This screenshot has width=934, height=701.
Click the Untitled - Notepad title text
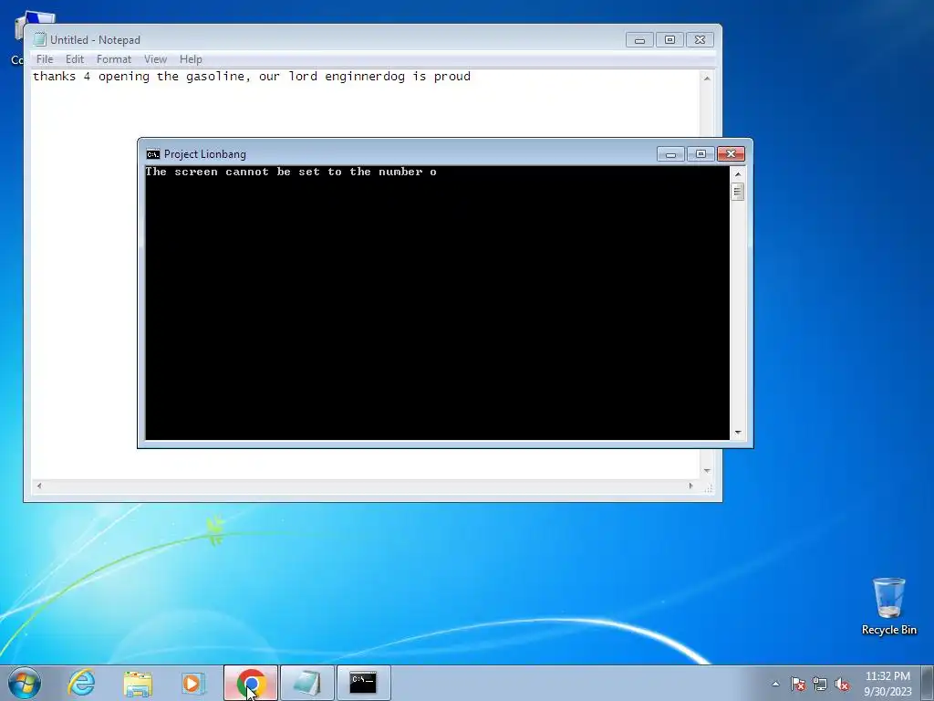point(95,40)
